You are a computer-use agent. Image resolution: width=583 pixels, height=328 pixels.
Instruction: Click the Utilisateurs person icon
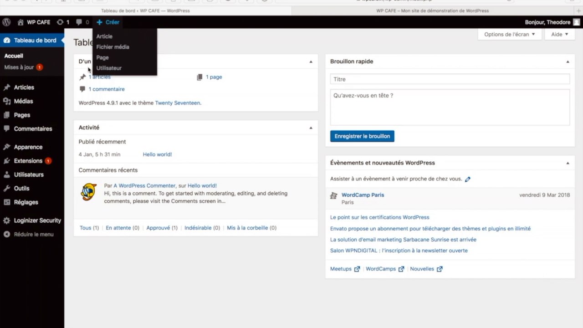click(7, 174)
